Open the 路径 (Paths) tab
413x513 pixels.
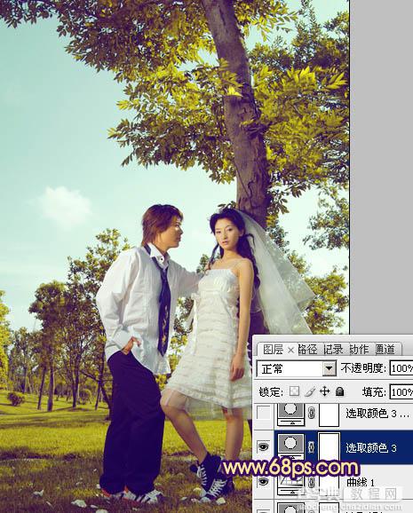pos(308,350)
